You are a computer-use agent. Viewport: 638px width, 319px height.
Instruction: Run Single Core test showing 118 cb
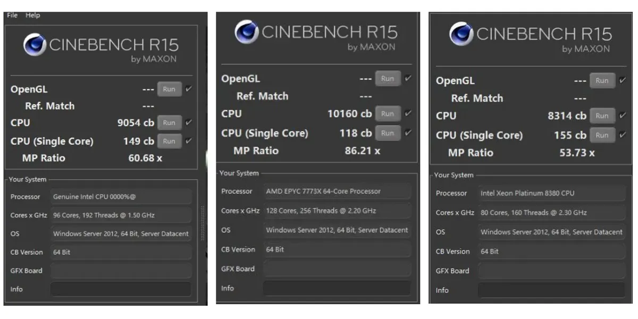coord(388,133)
